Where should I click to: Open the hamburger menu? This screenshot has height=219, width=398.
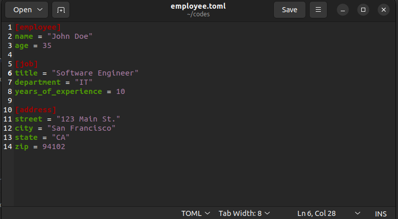[318, 10]
